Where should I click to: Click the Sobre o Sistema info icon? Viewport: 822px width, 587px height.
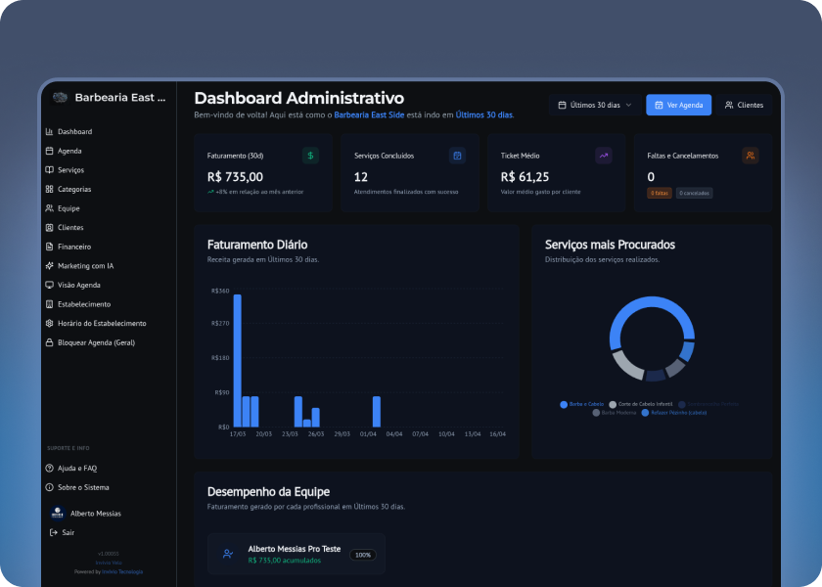[x=49, y=487]
